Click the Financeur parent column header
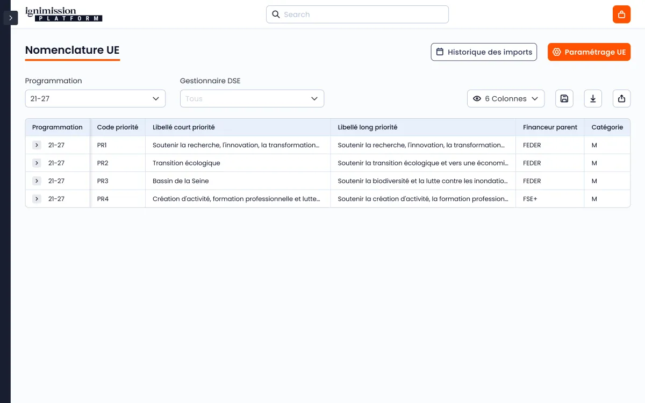 549,127
